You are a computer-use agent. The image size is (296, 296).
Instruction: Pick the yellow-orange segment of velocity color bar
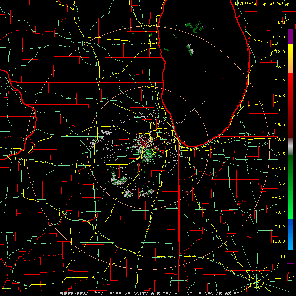pos(290,59)
